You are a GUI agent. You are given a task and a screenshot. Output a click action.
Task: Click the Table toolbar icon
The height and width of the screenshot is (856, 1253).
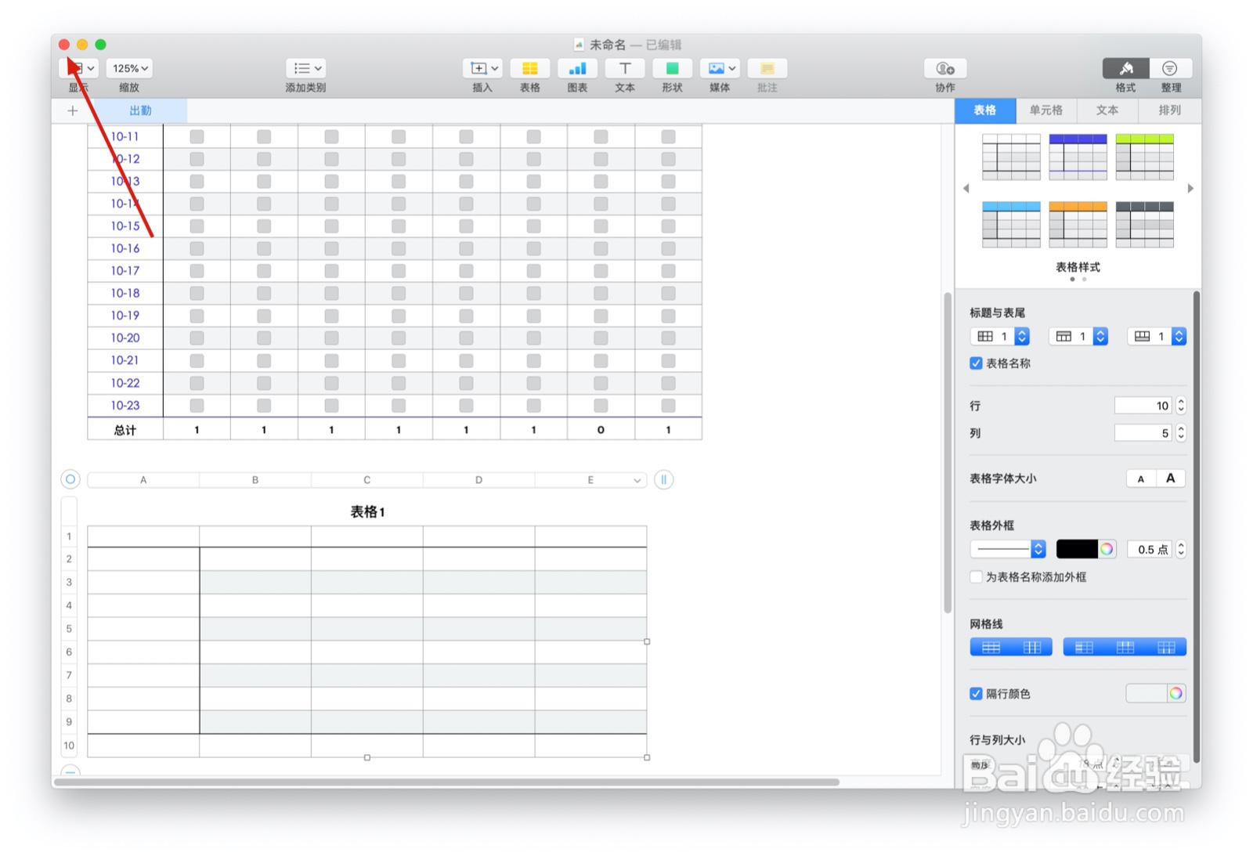pyautogui.click(x=529, y=68)
